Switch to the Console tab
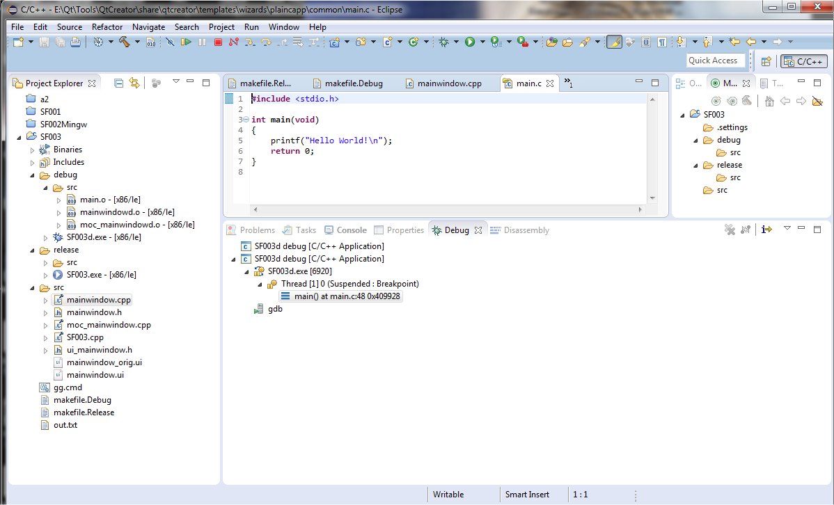 (x=351, y=230)
